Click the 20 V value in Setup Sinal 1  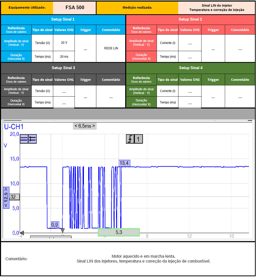[x=64, y=43]
